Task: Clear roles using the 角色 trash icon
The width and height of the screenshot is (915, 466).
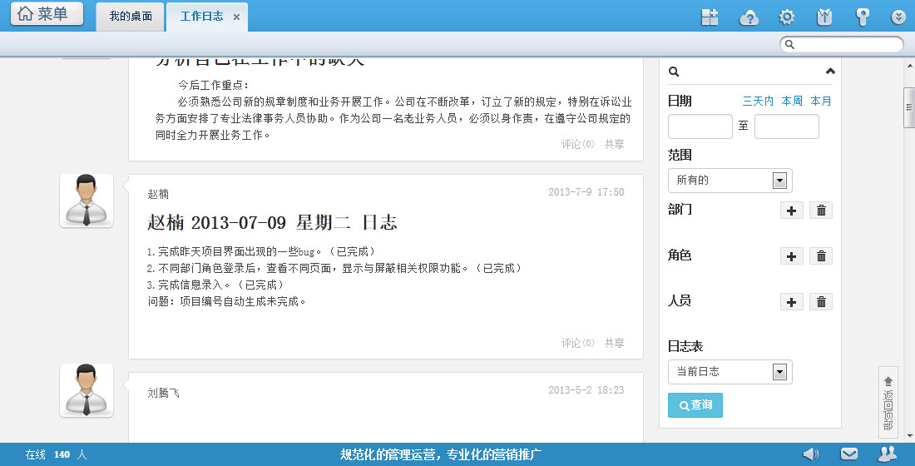Action: (x=821, y=256)
